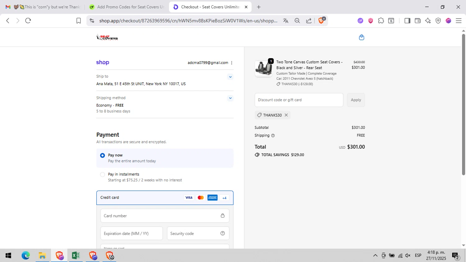Click TOTAL SAVINGS $129.00 text

(x=283, y=155)
